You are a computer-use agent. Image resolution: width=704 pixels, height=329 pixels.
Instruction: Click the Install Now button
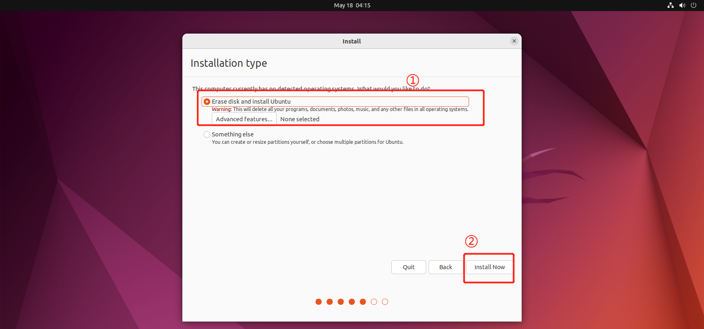tap(489, 267)
